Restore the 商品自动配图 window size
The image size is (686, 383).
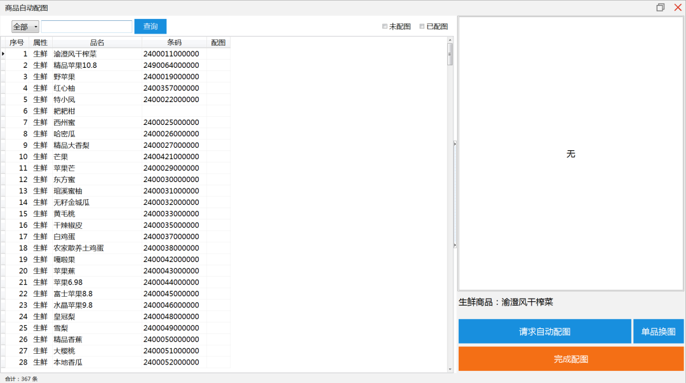pos(661,8)
